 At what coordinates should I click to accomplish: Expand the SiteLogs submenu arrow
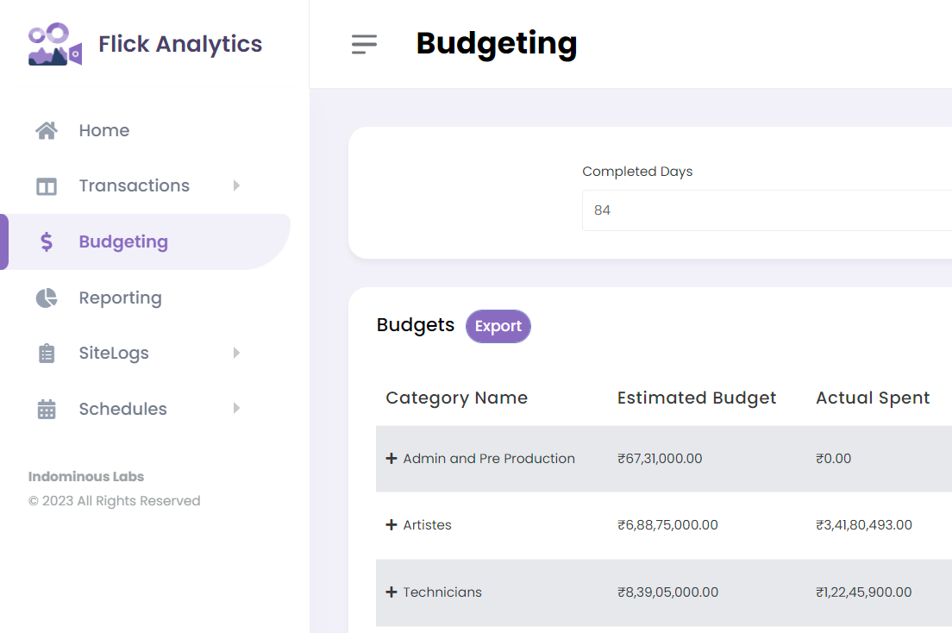pyautogui.click(x=236, y=353)
